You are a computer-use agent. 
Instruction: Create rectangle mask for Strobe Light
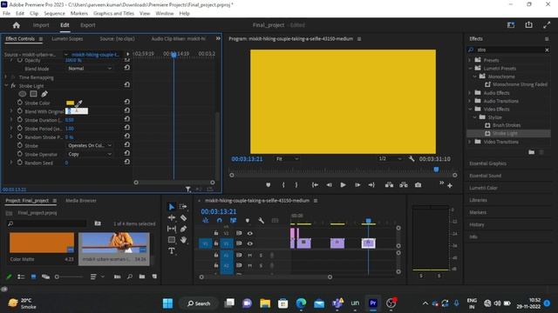coord(33,94)
